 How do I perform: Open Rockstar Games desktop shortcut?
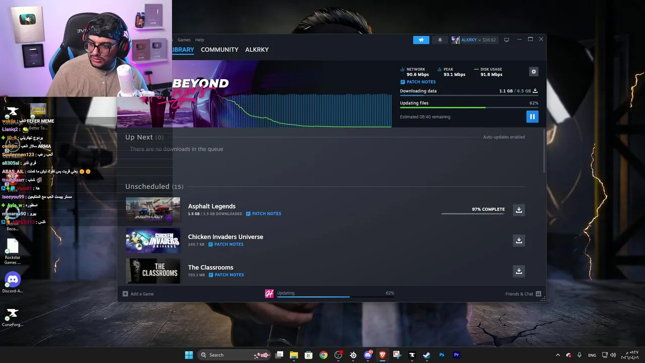point(13,251)
